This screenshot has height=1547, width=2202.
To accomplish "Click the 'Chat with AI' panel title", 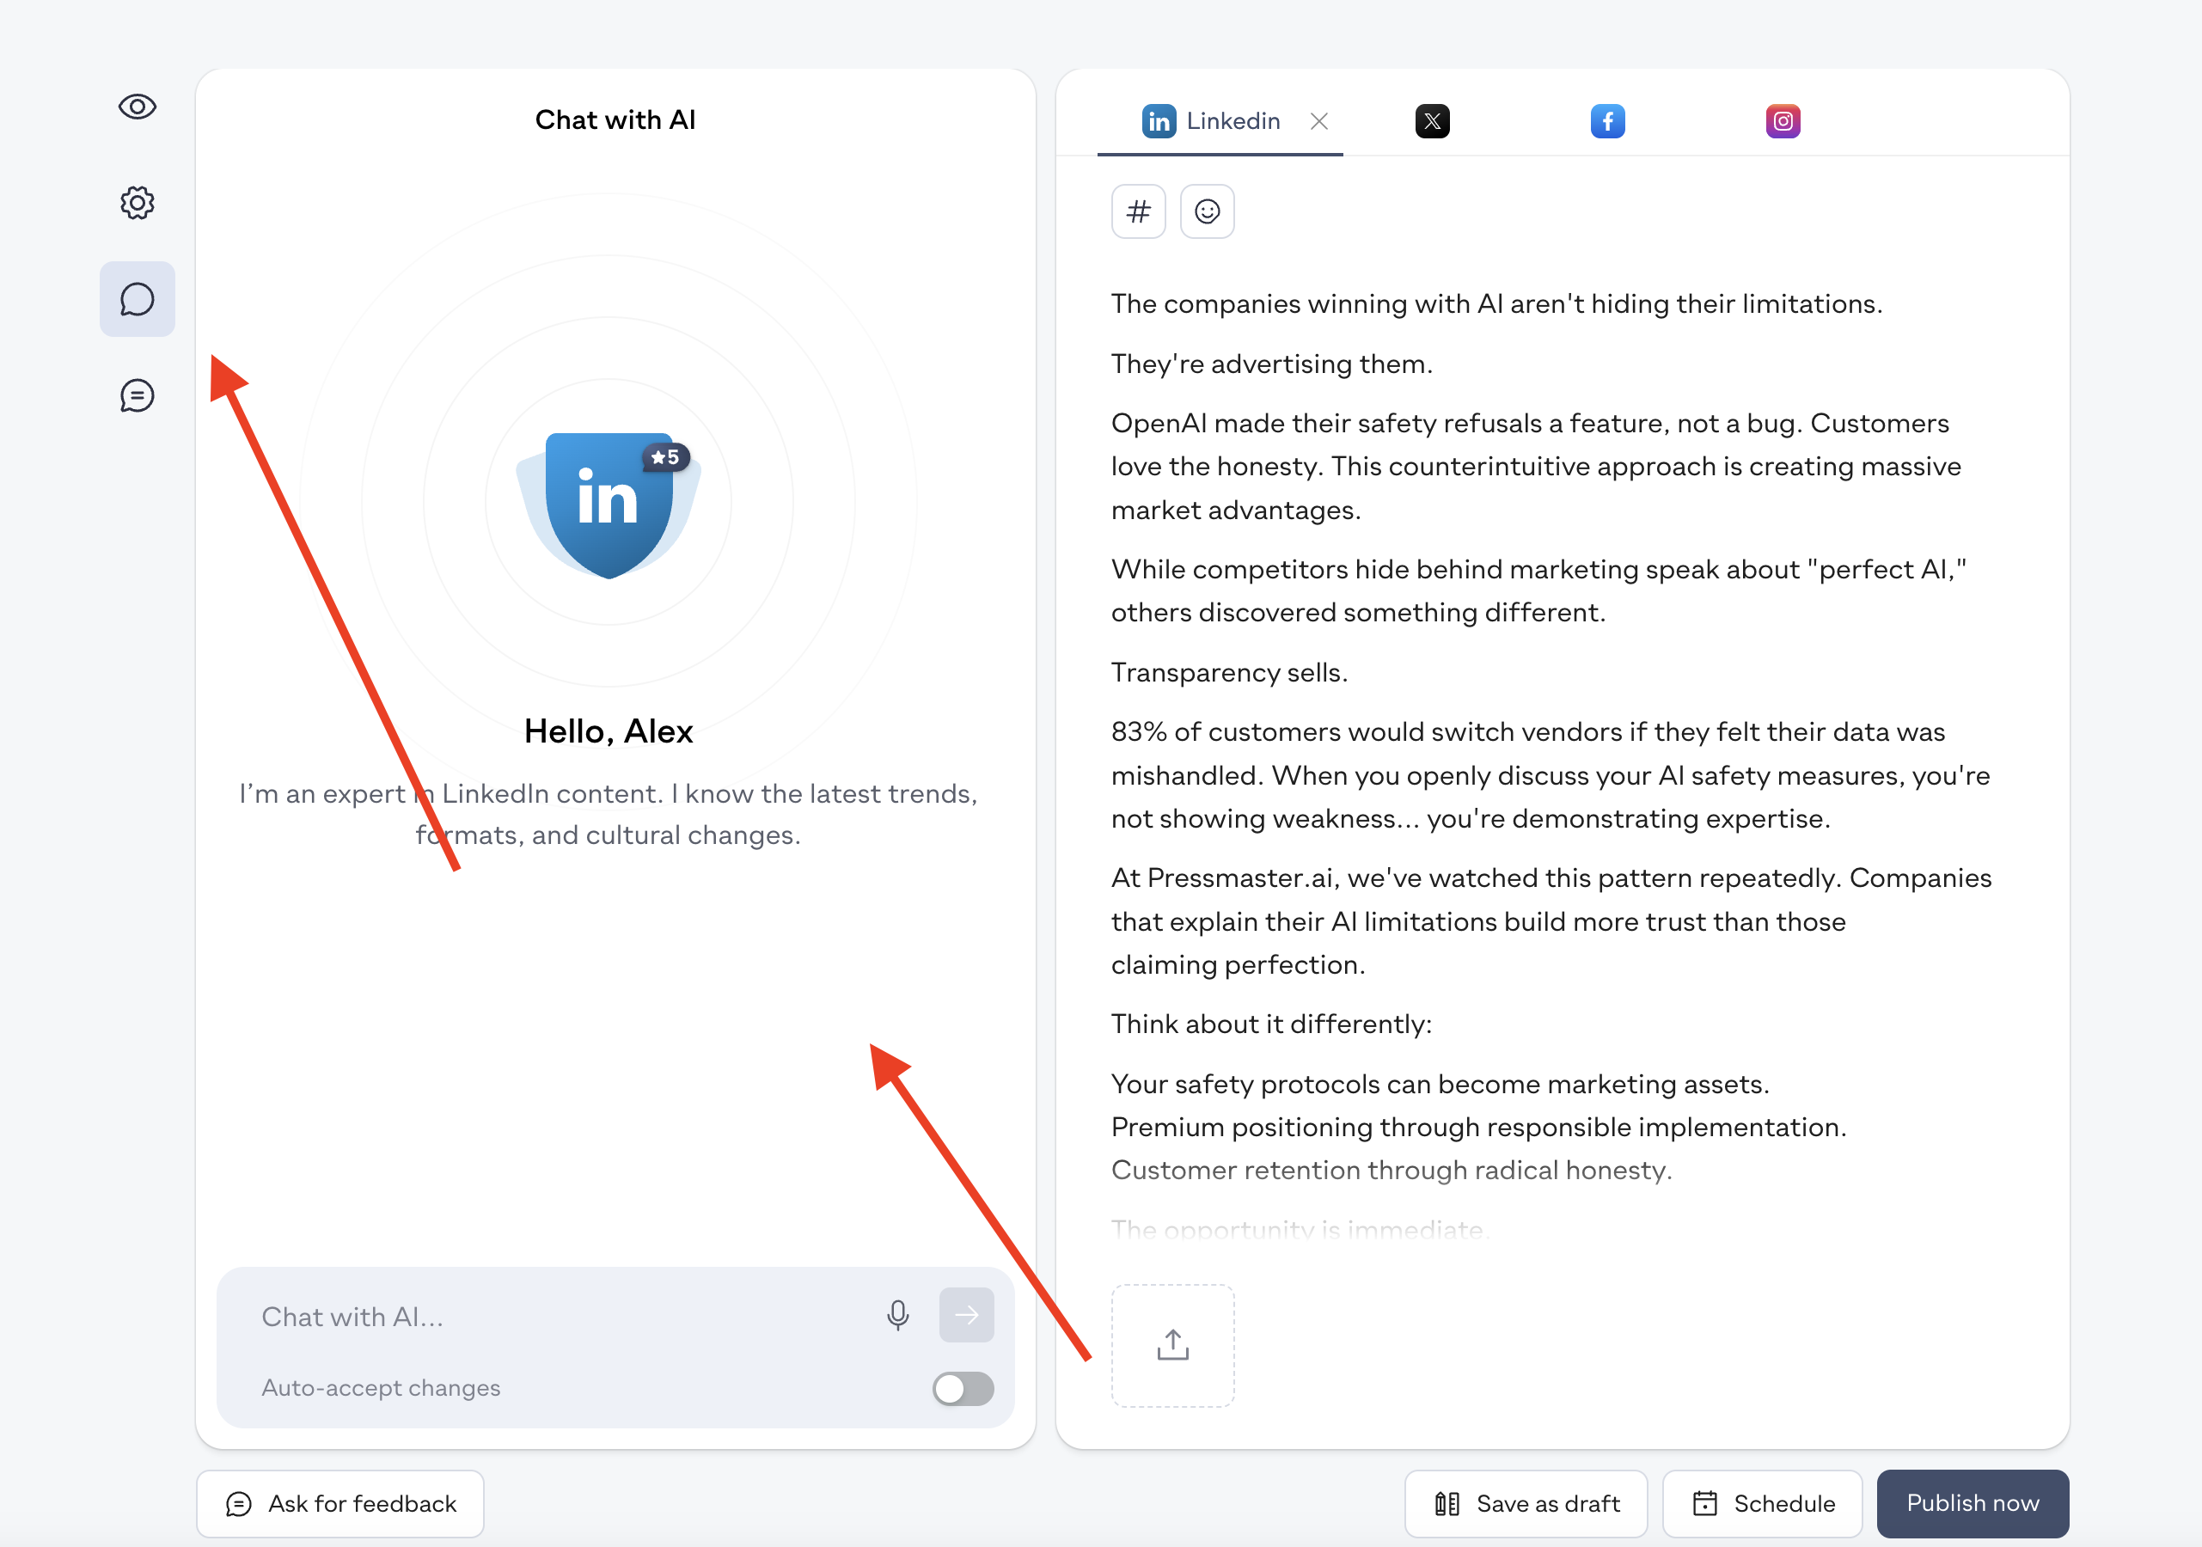I will click(615, 119).
